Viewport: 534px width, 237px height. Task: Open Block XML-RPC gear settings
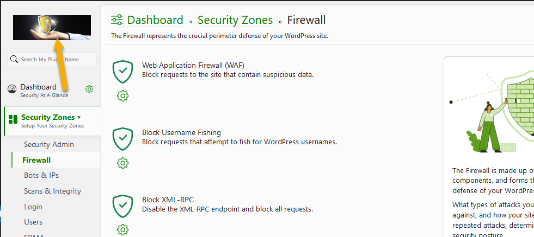122,230
